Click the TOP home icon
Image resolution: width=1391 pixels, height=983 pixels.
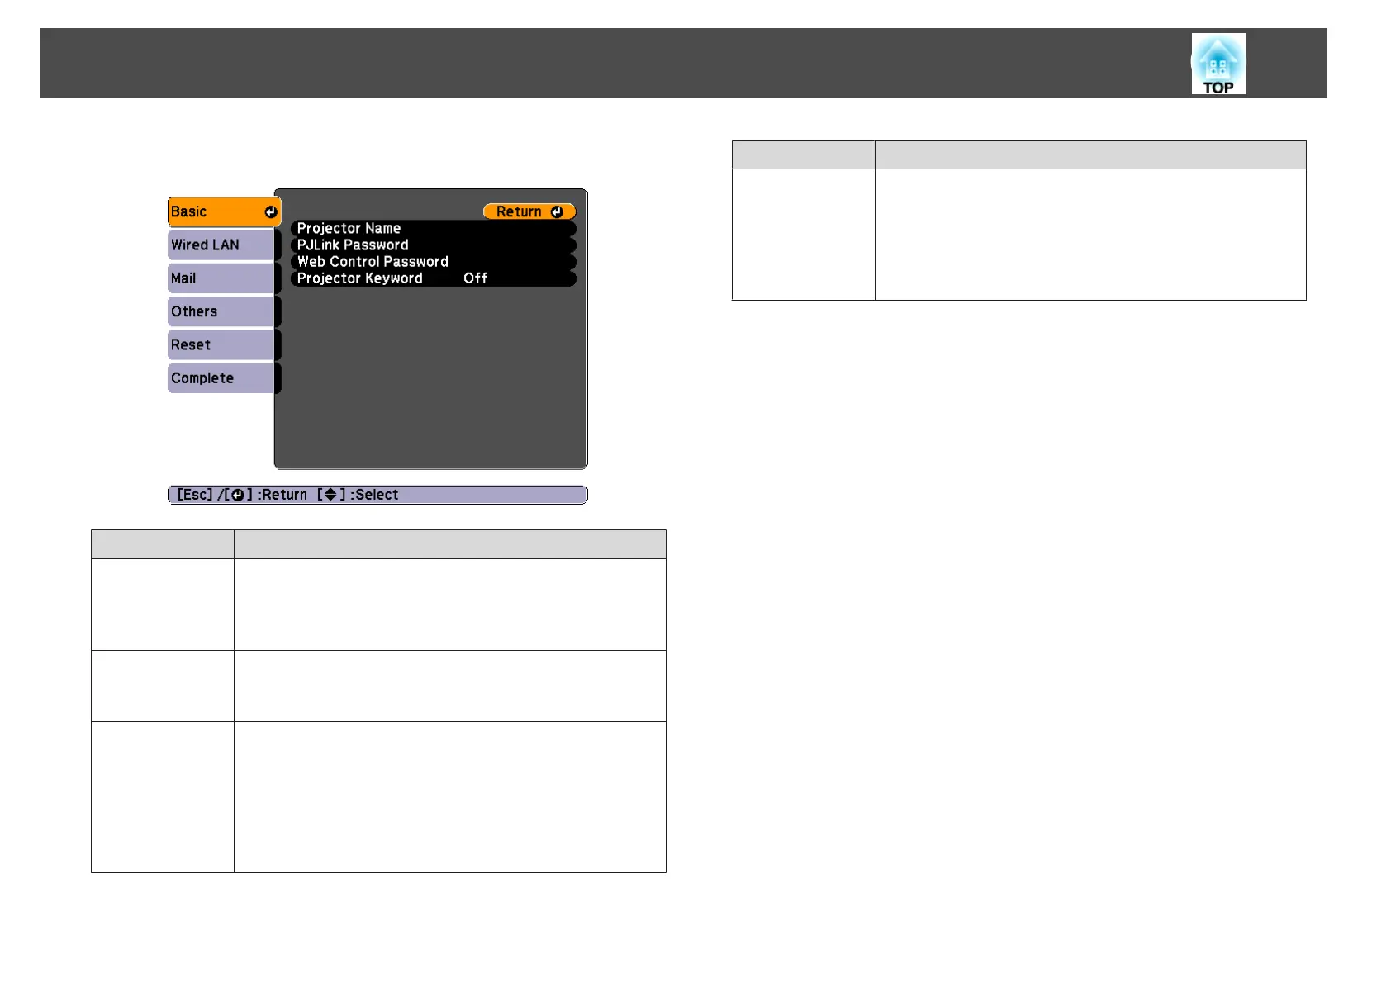[1218, 64]
